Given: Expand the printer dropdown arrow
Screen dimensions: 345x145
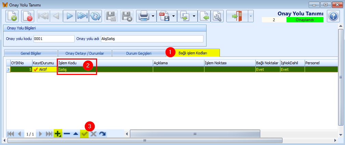Looking at the screenshot, I should 153,16.
